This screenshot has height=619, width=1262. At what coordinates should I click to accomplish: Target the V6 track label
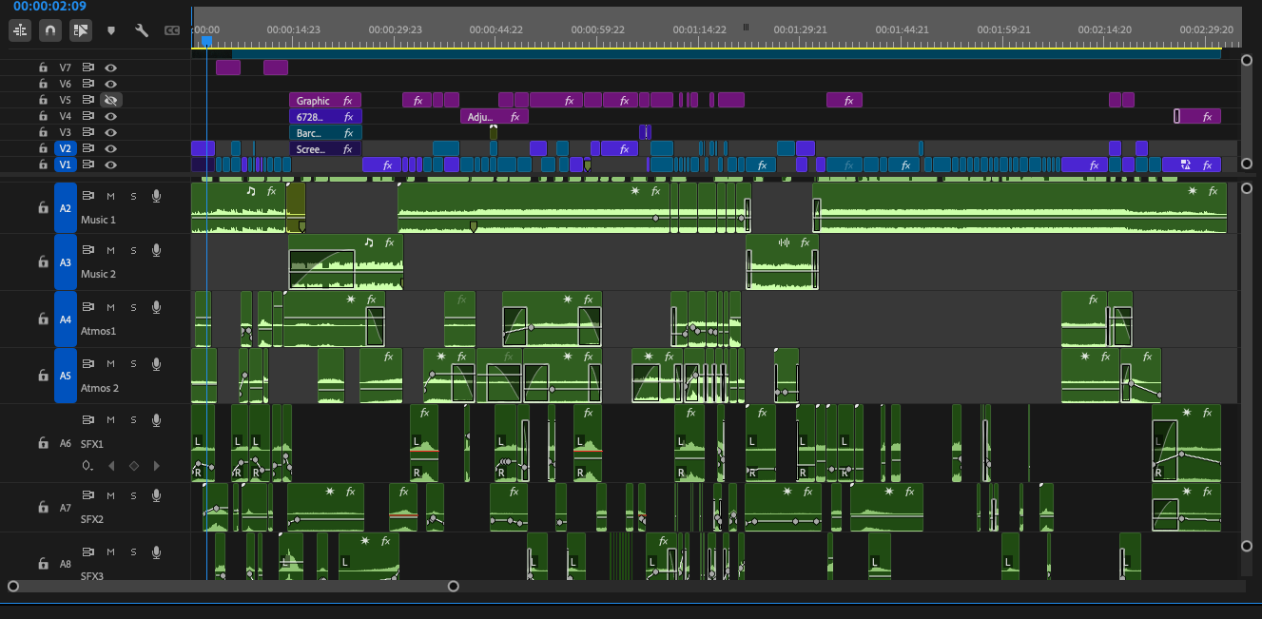[x=66, y=84]
